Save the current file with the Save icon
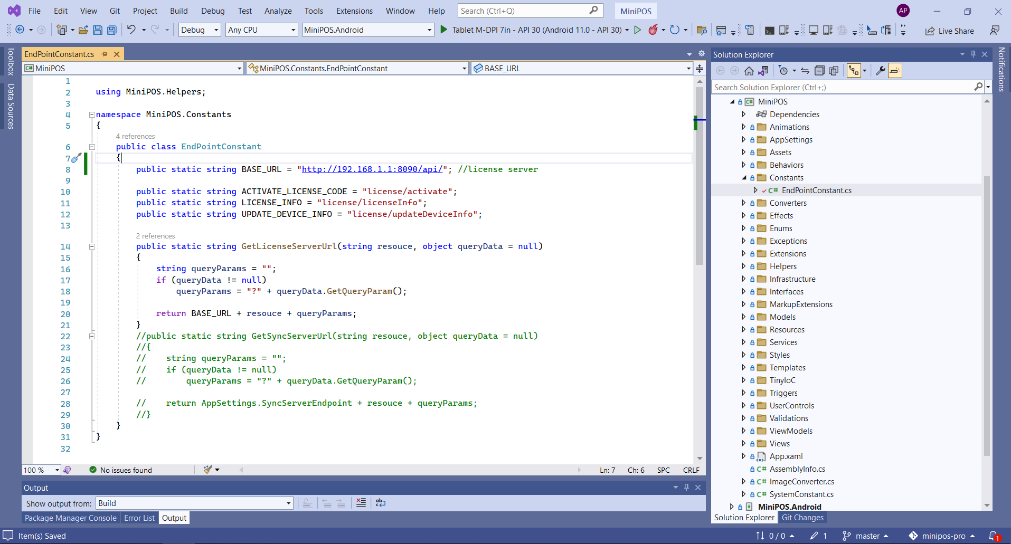Image resolution: width=1011 pixels, height=544 pixels. tap(98, 30)
